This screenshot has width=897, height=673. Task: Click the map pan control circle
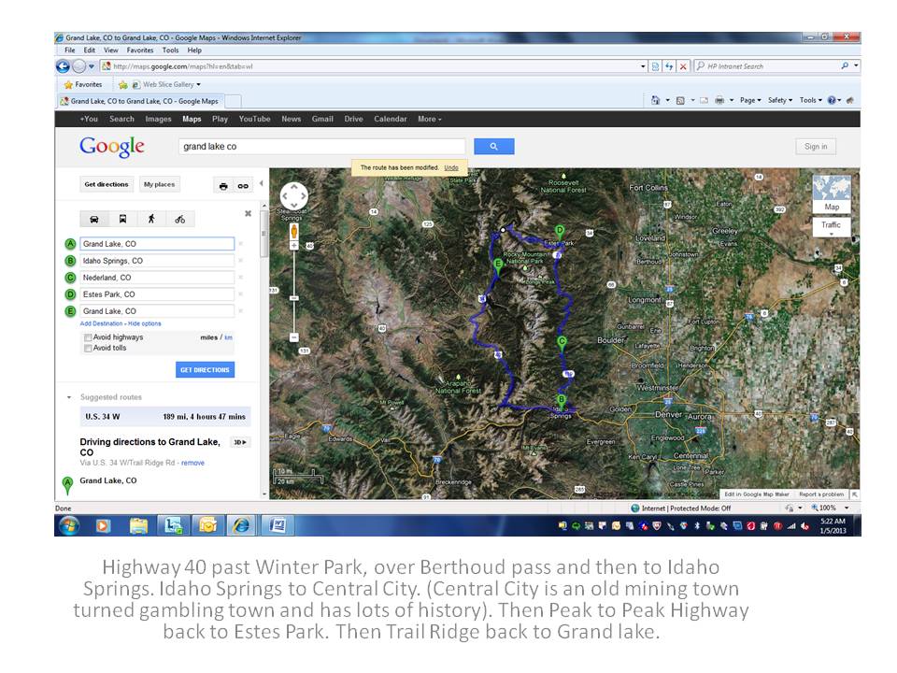[x=294, y=196]
